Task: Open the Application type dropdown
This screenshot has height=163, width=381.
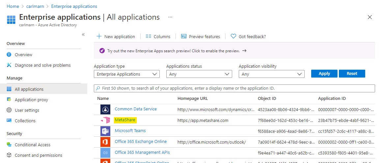Action: tap(126, 74)
